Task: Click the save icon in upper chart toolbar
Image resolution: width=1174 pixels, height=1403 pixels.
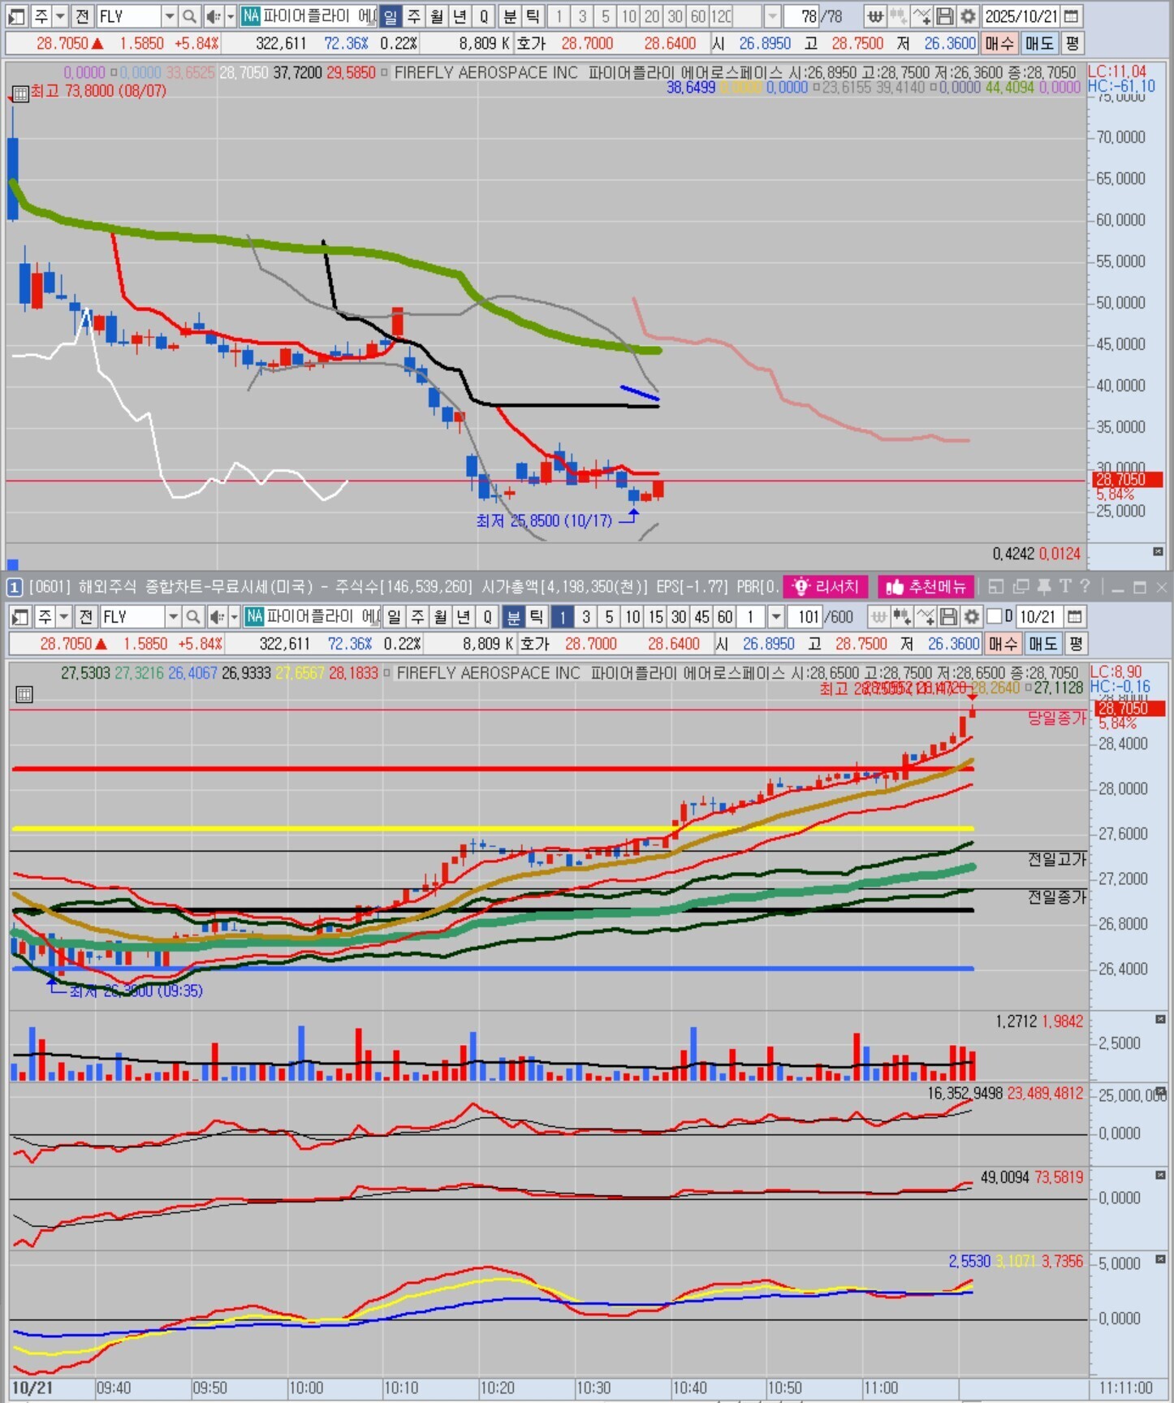Action: [944, 15]
